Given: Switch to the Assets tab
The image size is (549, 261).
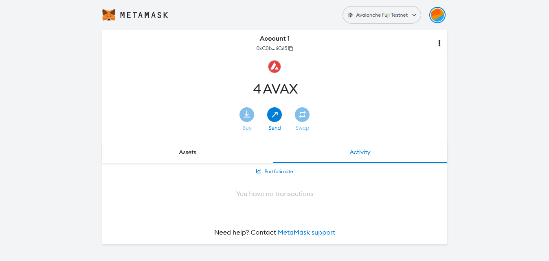Looking at the screenshot, I should (x=187, y=152).
